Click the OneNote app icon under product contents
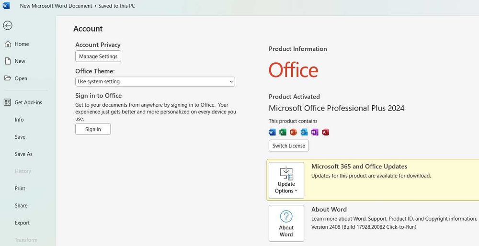This screenshot has height=246, width=479. click(315, 132)
